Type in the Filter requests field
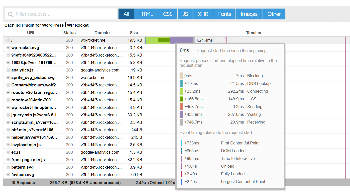350x196 pixels. pyautogui.click(x=65, y=14)
